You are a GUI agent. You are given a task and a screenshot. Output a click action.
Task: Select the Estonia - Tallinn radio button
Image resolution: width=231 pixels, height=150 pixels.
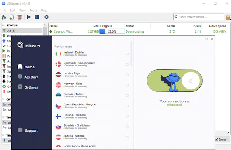[127, 96]
